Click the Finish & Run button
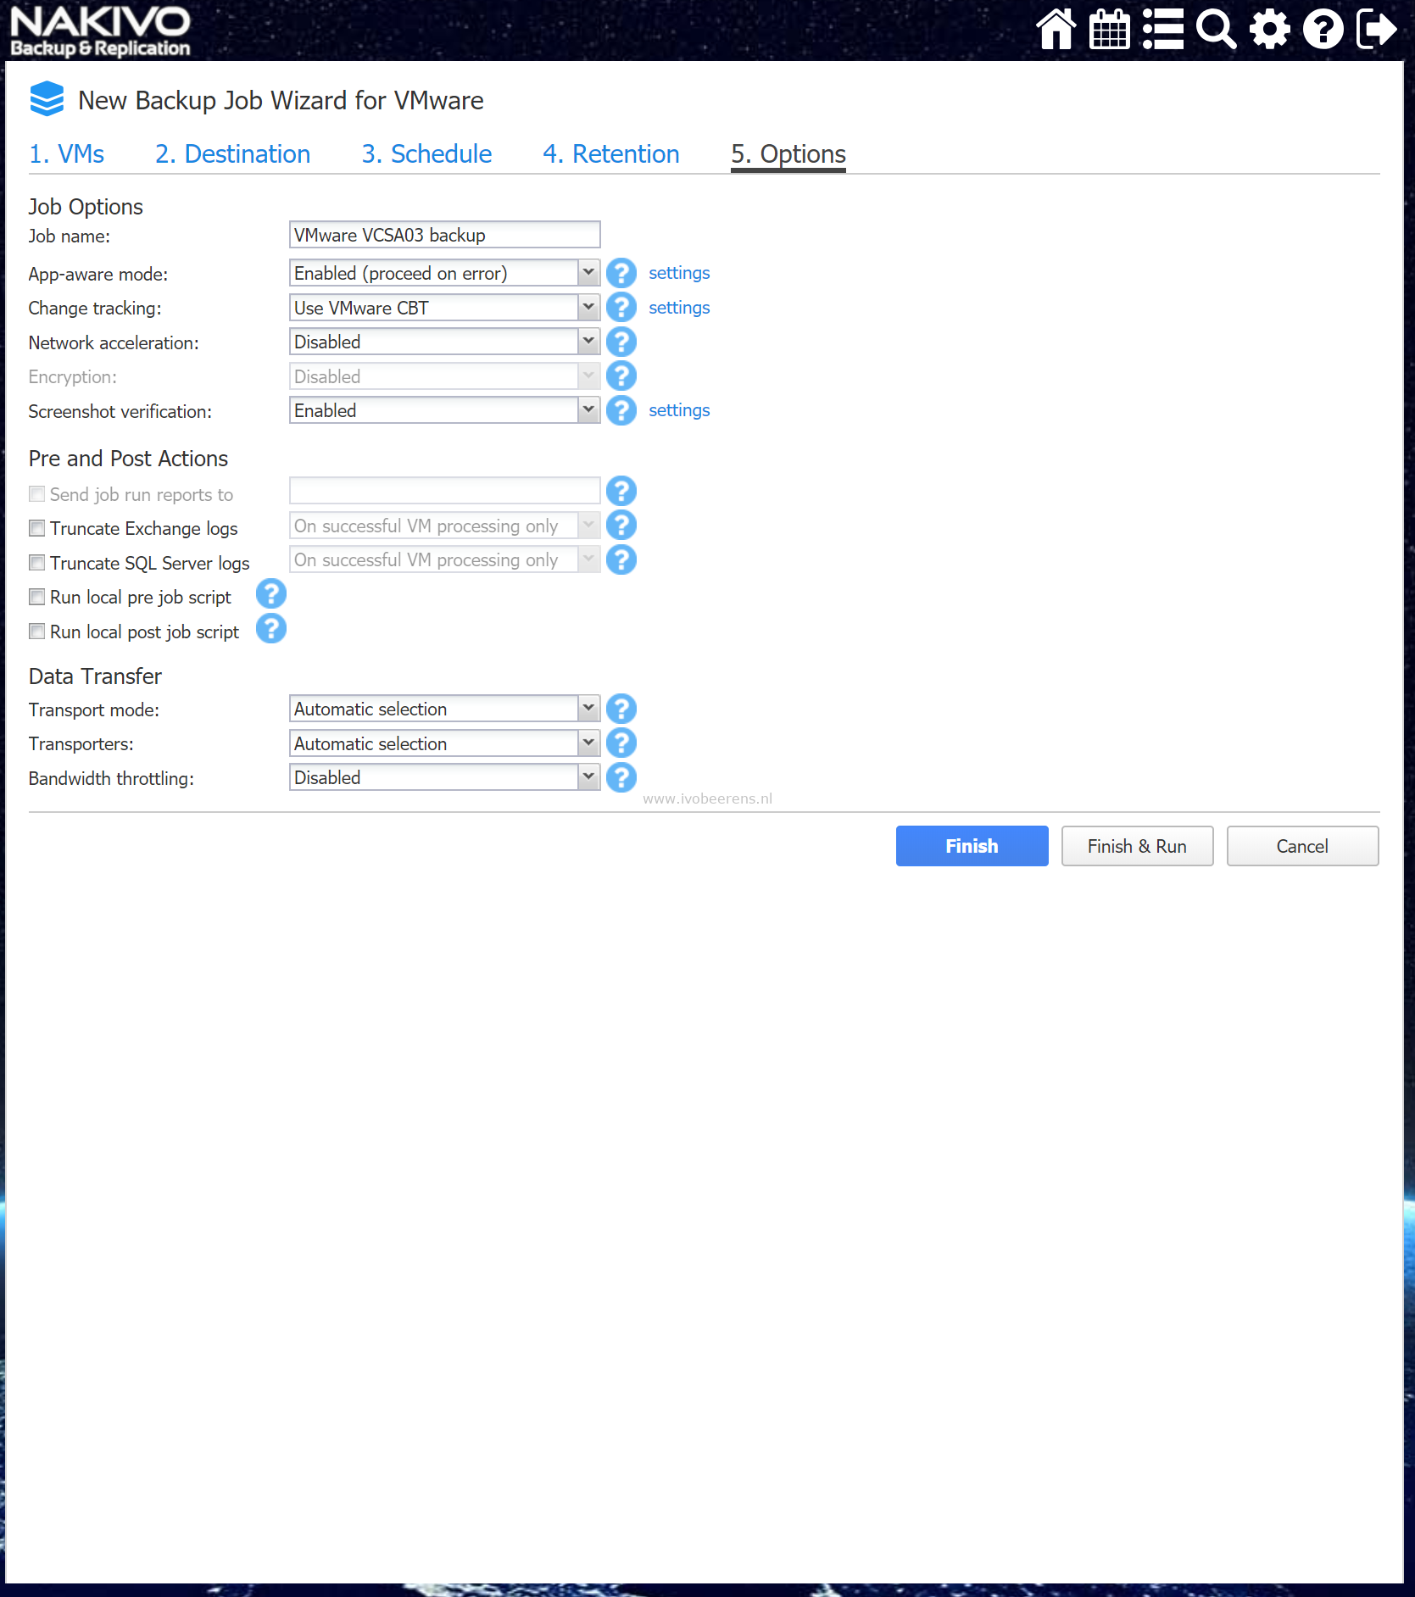This screenshot has height=1597, width=1415. pyautogui.click(x=1137, y=846)
